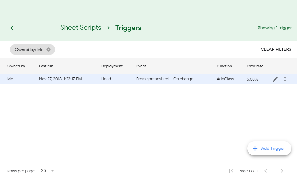Click the 'Owned by: Me' filter chip

click(x=29, y=50)
